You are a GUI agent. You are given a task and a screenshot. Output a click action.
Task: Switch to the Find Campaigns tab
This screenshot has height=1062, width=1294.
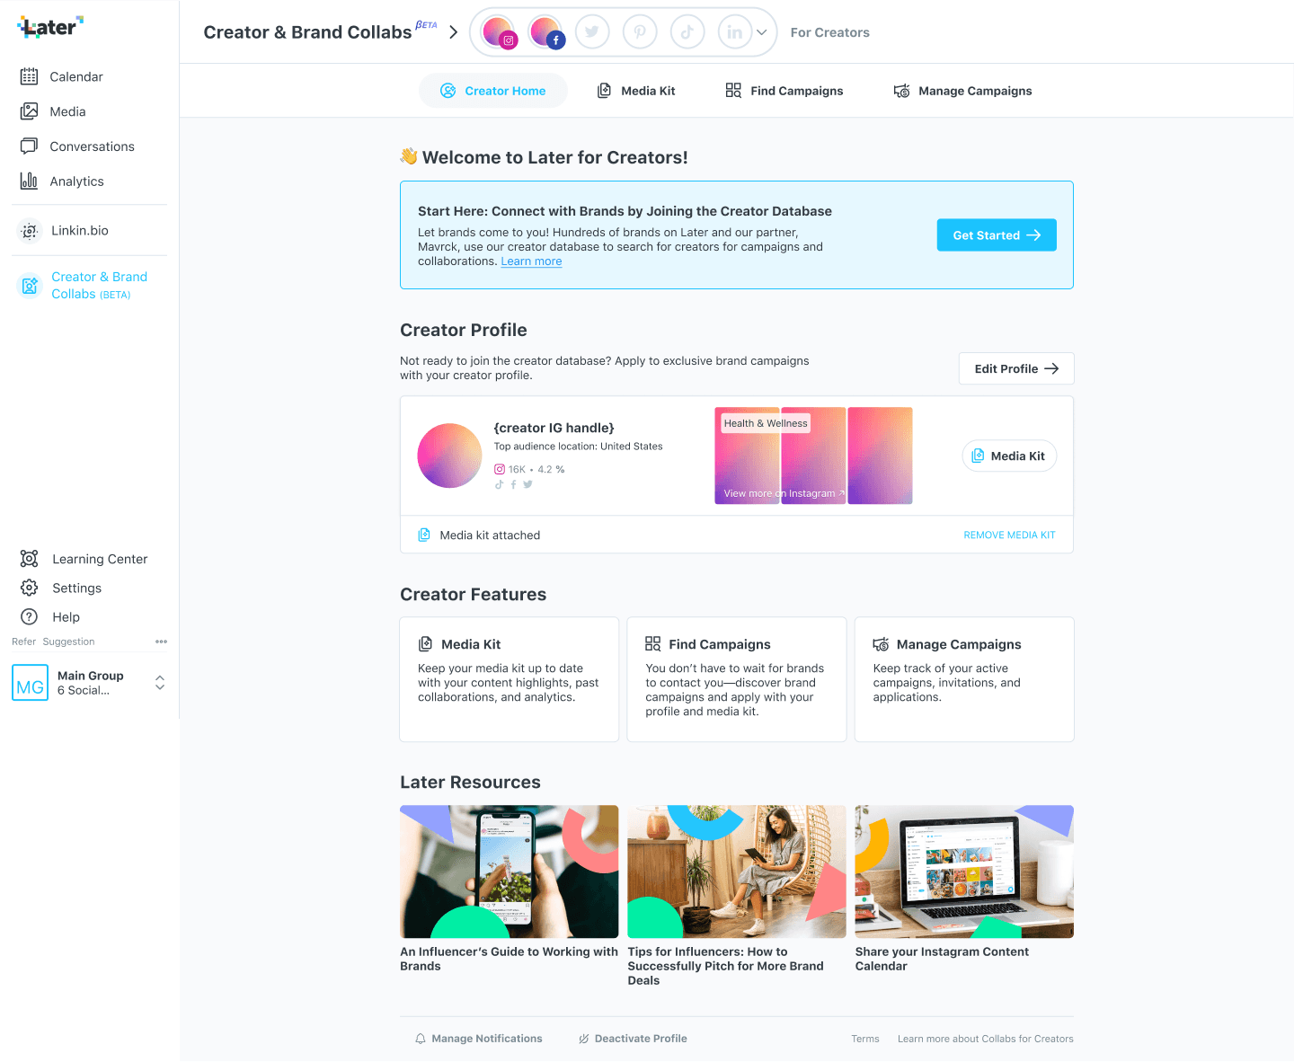click(x=784, y=91)
